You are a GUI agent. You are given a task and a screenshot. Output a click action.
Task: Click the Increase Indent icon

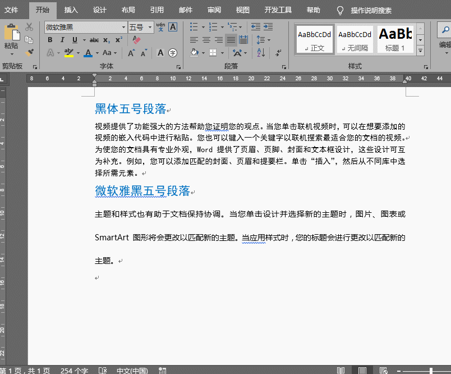(x=268, y=27)
